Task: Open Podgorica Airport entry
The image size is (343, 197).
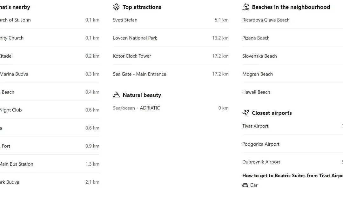Action: point(261,144)
